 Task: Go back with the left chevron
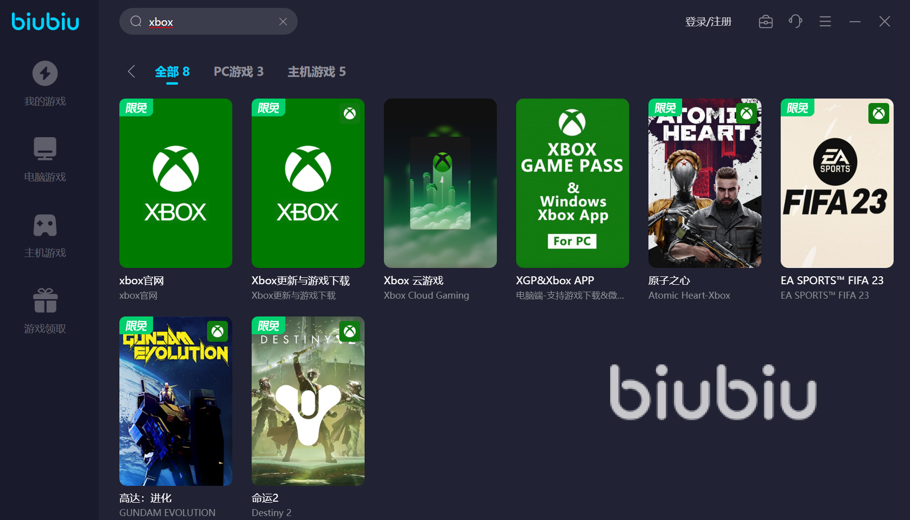[x=131, y=71]
